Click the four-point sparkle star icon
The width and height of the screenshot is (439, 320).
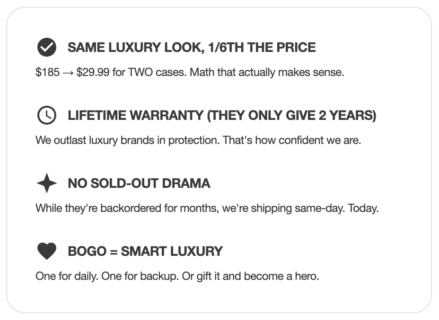[46, 183]
